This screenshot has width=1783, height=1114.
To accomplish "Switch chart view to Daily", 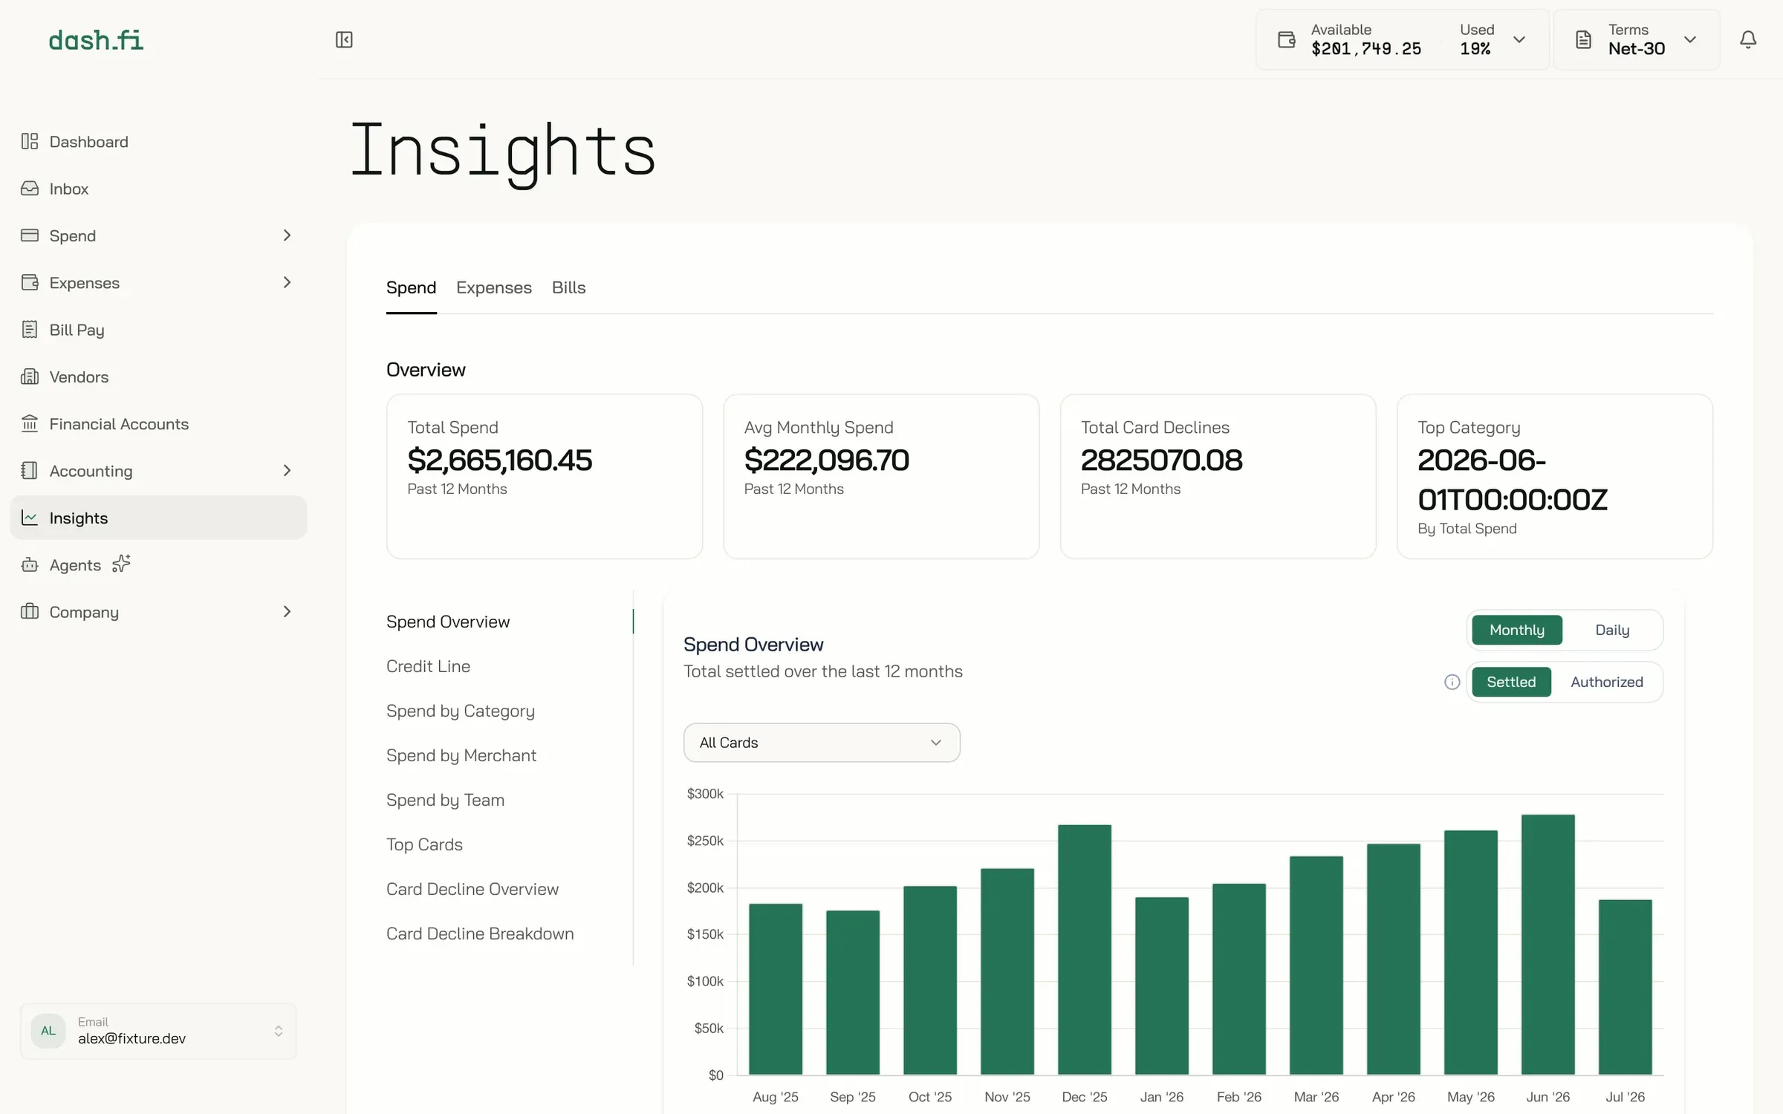I will point(1611,630).
